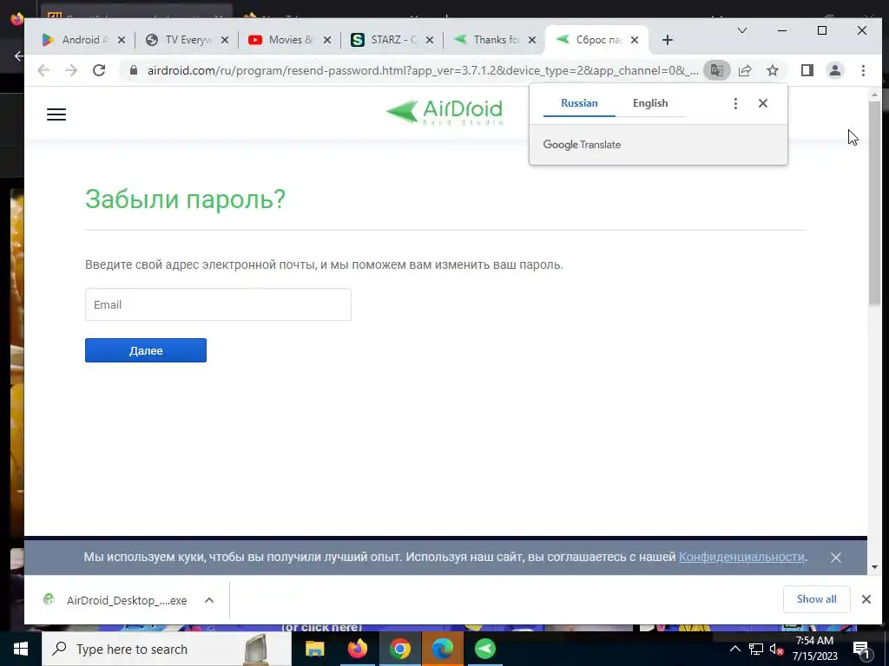Open a new browser tab

click(x=668, y=40)
